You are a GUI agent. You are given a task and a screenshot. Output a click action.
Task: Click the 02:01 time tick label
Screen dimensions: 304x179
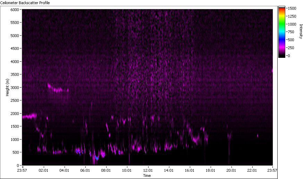pos(43,170)
